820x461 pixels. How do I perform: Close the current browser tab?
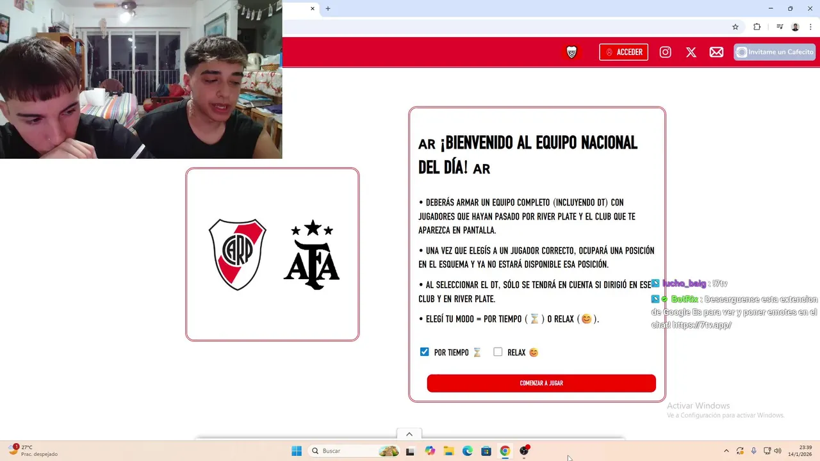[313, 8]
